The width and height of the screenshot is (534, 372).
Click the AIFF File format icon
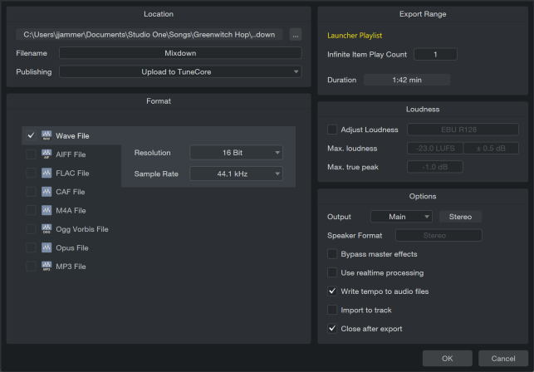coord(47,154)
